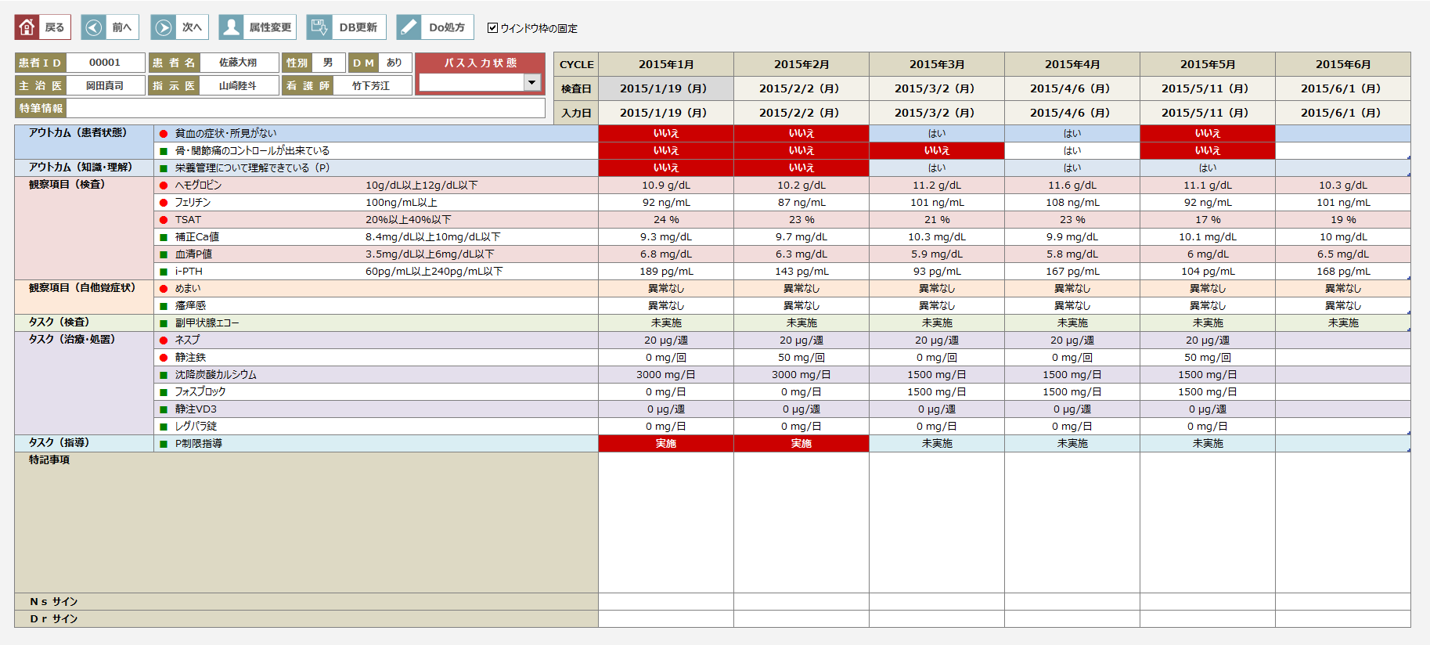Click the pencil icon for Do処方
Screen dimensions: 1430x645
pyautogui.click(x=409, y=27)
